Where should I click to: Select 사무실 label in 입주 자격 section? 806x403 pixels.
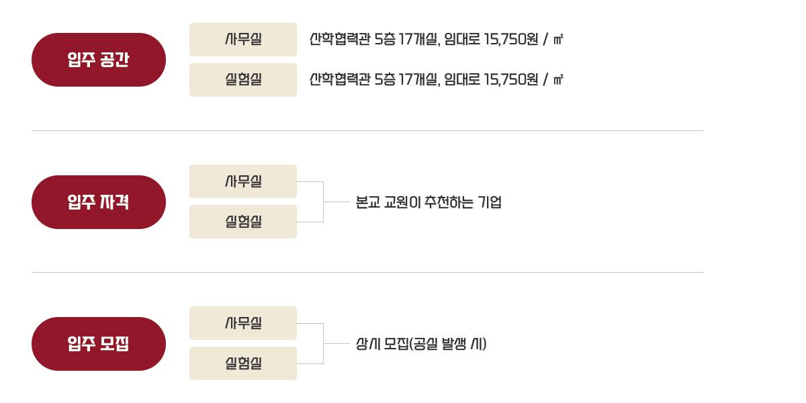[243, 181]
